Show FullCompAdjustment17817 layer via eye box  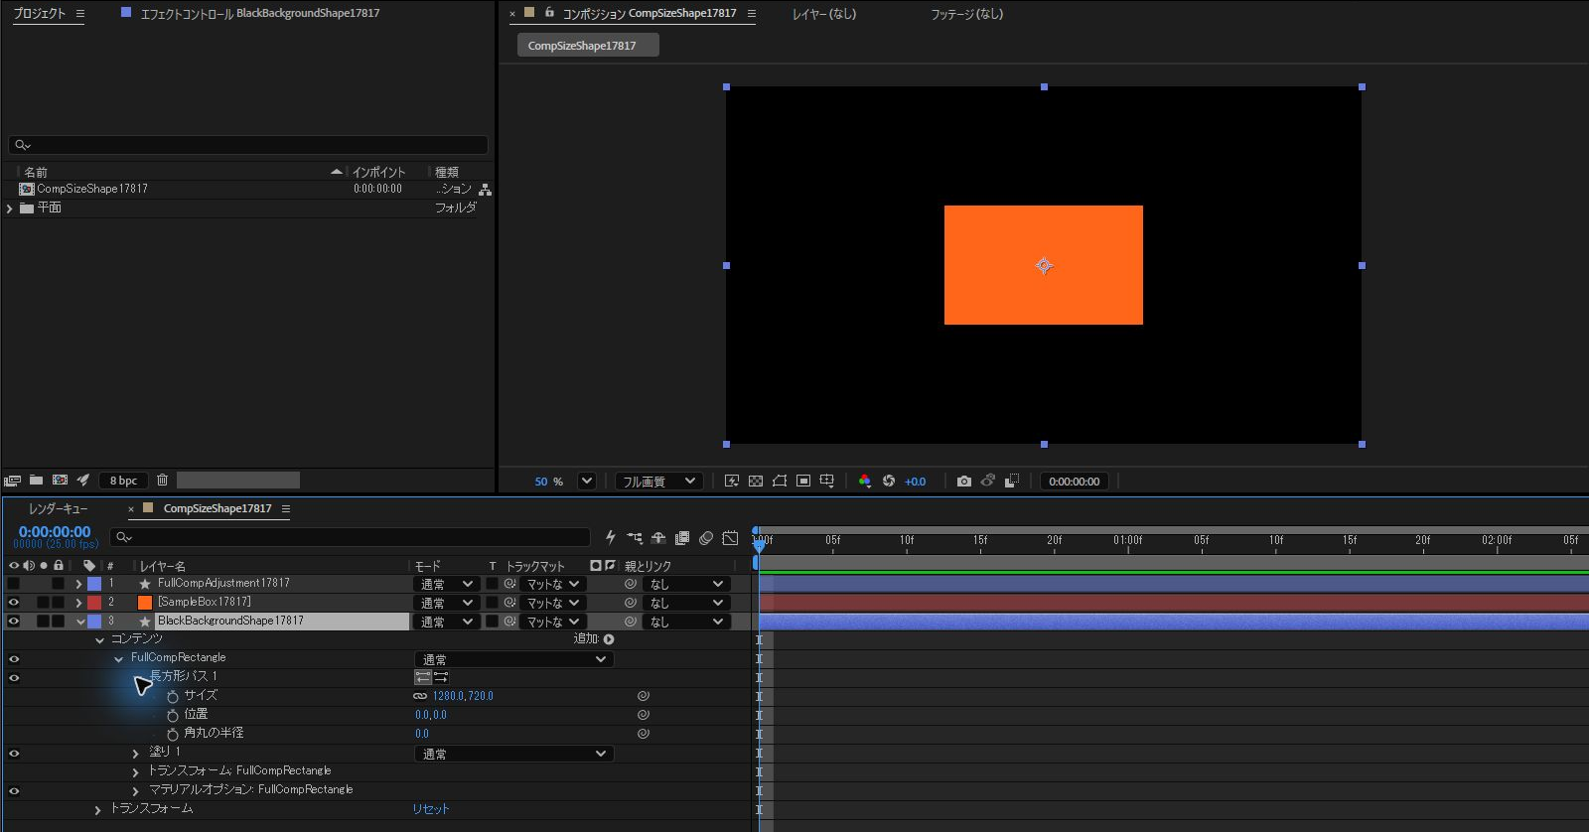(14, 584)
